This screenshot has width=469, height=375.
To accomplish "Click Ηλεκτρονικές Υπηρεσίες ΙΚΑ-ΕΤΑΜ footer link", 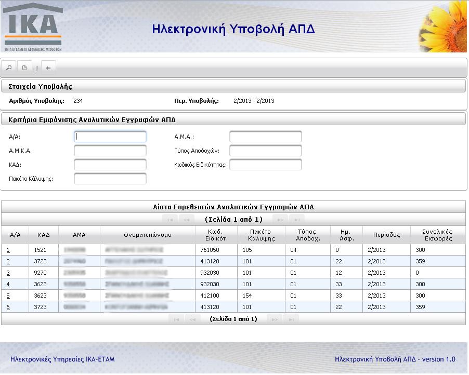I will pyautogui.click(x=62, y=359).
